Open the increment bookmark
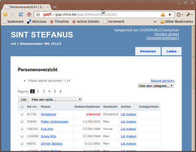The width and height of the screenshot is (196, 152). (x=114, y=22)
